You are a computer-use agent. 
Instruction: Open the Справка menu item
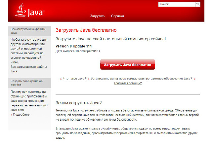[x=117, y=16]
